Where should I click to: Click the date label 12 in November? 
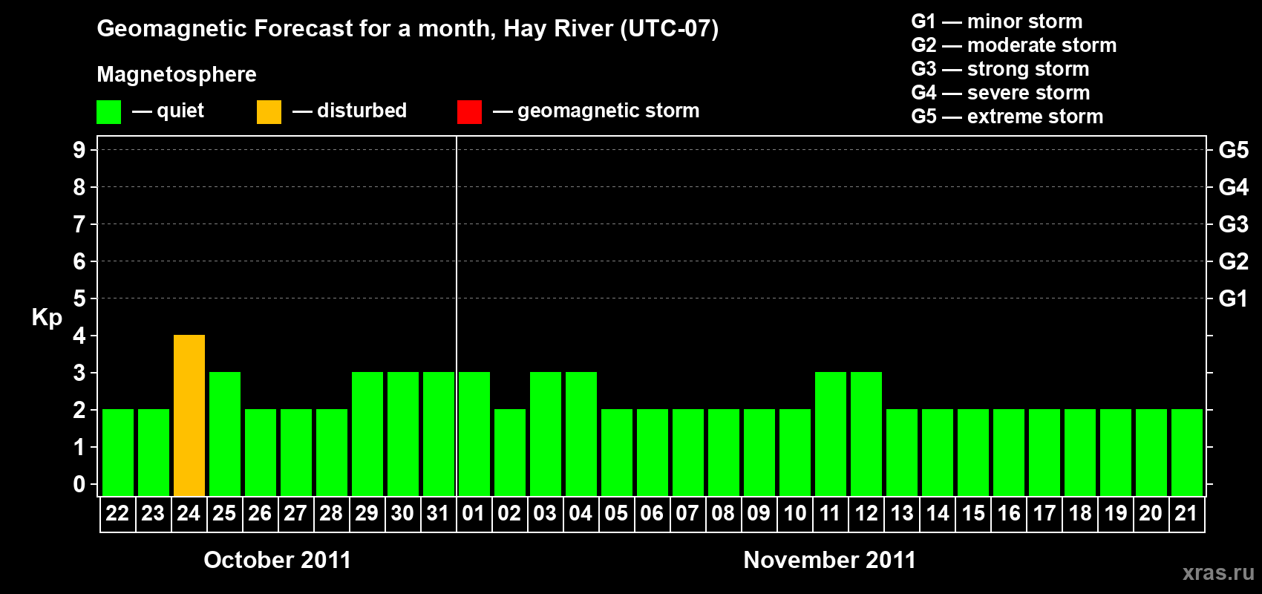[x=866, y=513]
